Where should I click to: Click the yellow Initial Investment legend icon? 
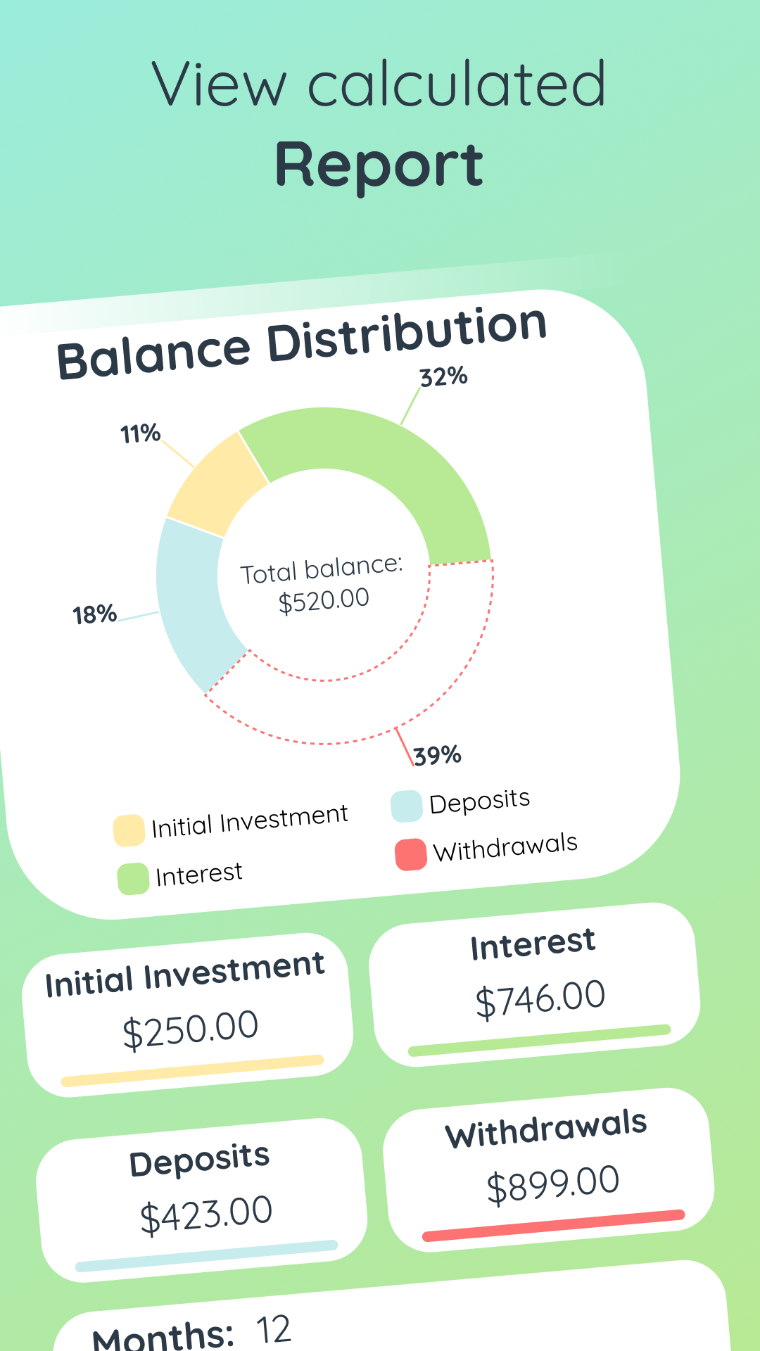(x=129, y=827)
